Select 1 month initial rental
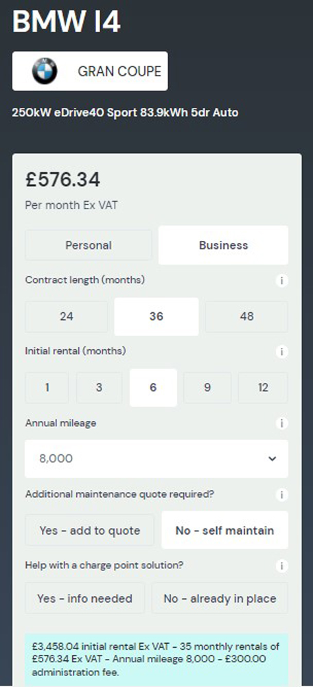Viewport: 313px width, 687px height. coord(47,388)
